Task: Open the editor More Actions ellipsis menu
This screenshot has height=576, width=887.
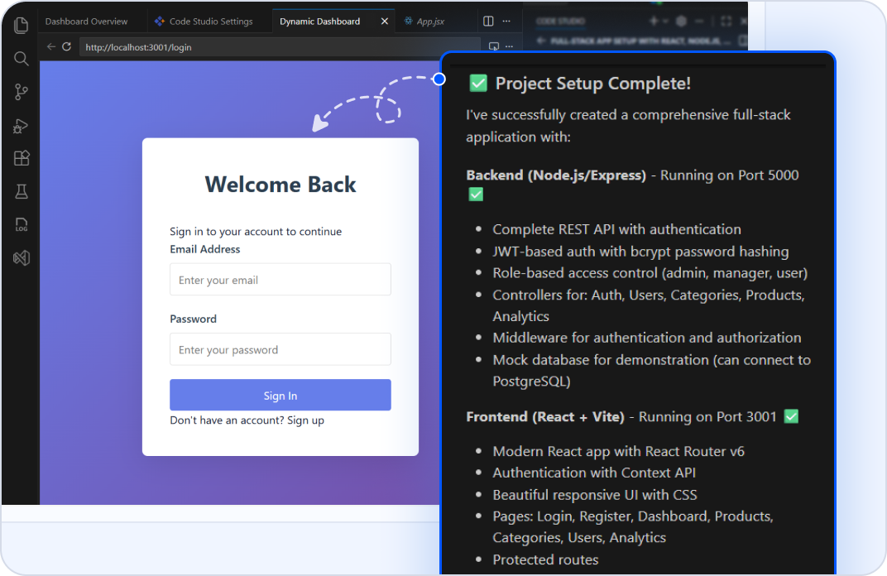Action: (507, 22)
